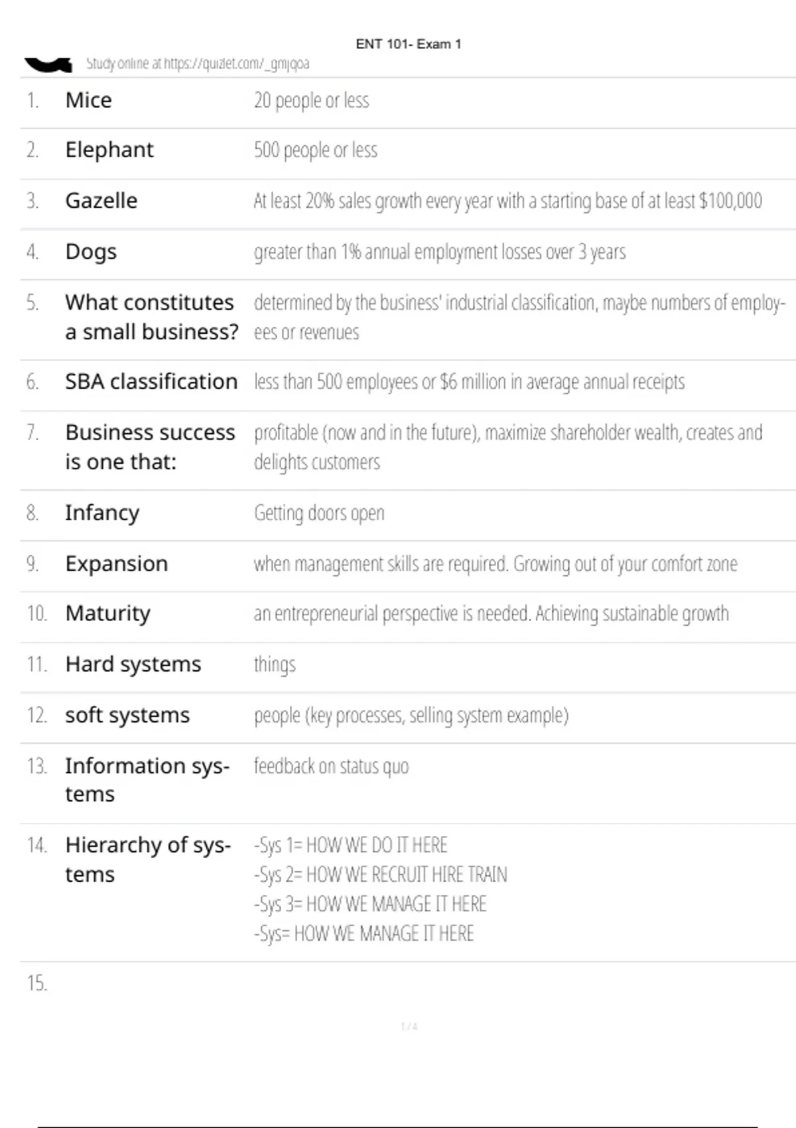Screen dimensions: 796x1128
Task: Click the 1/4 page number indicator
Action: click(x=409, y=1026)
